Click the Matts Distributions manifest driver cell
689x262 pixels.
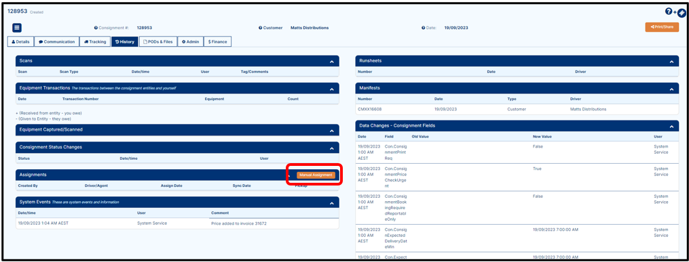click(588, 109)
